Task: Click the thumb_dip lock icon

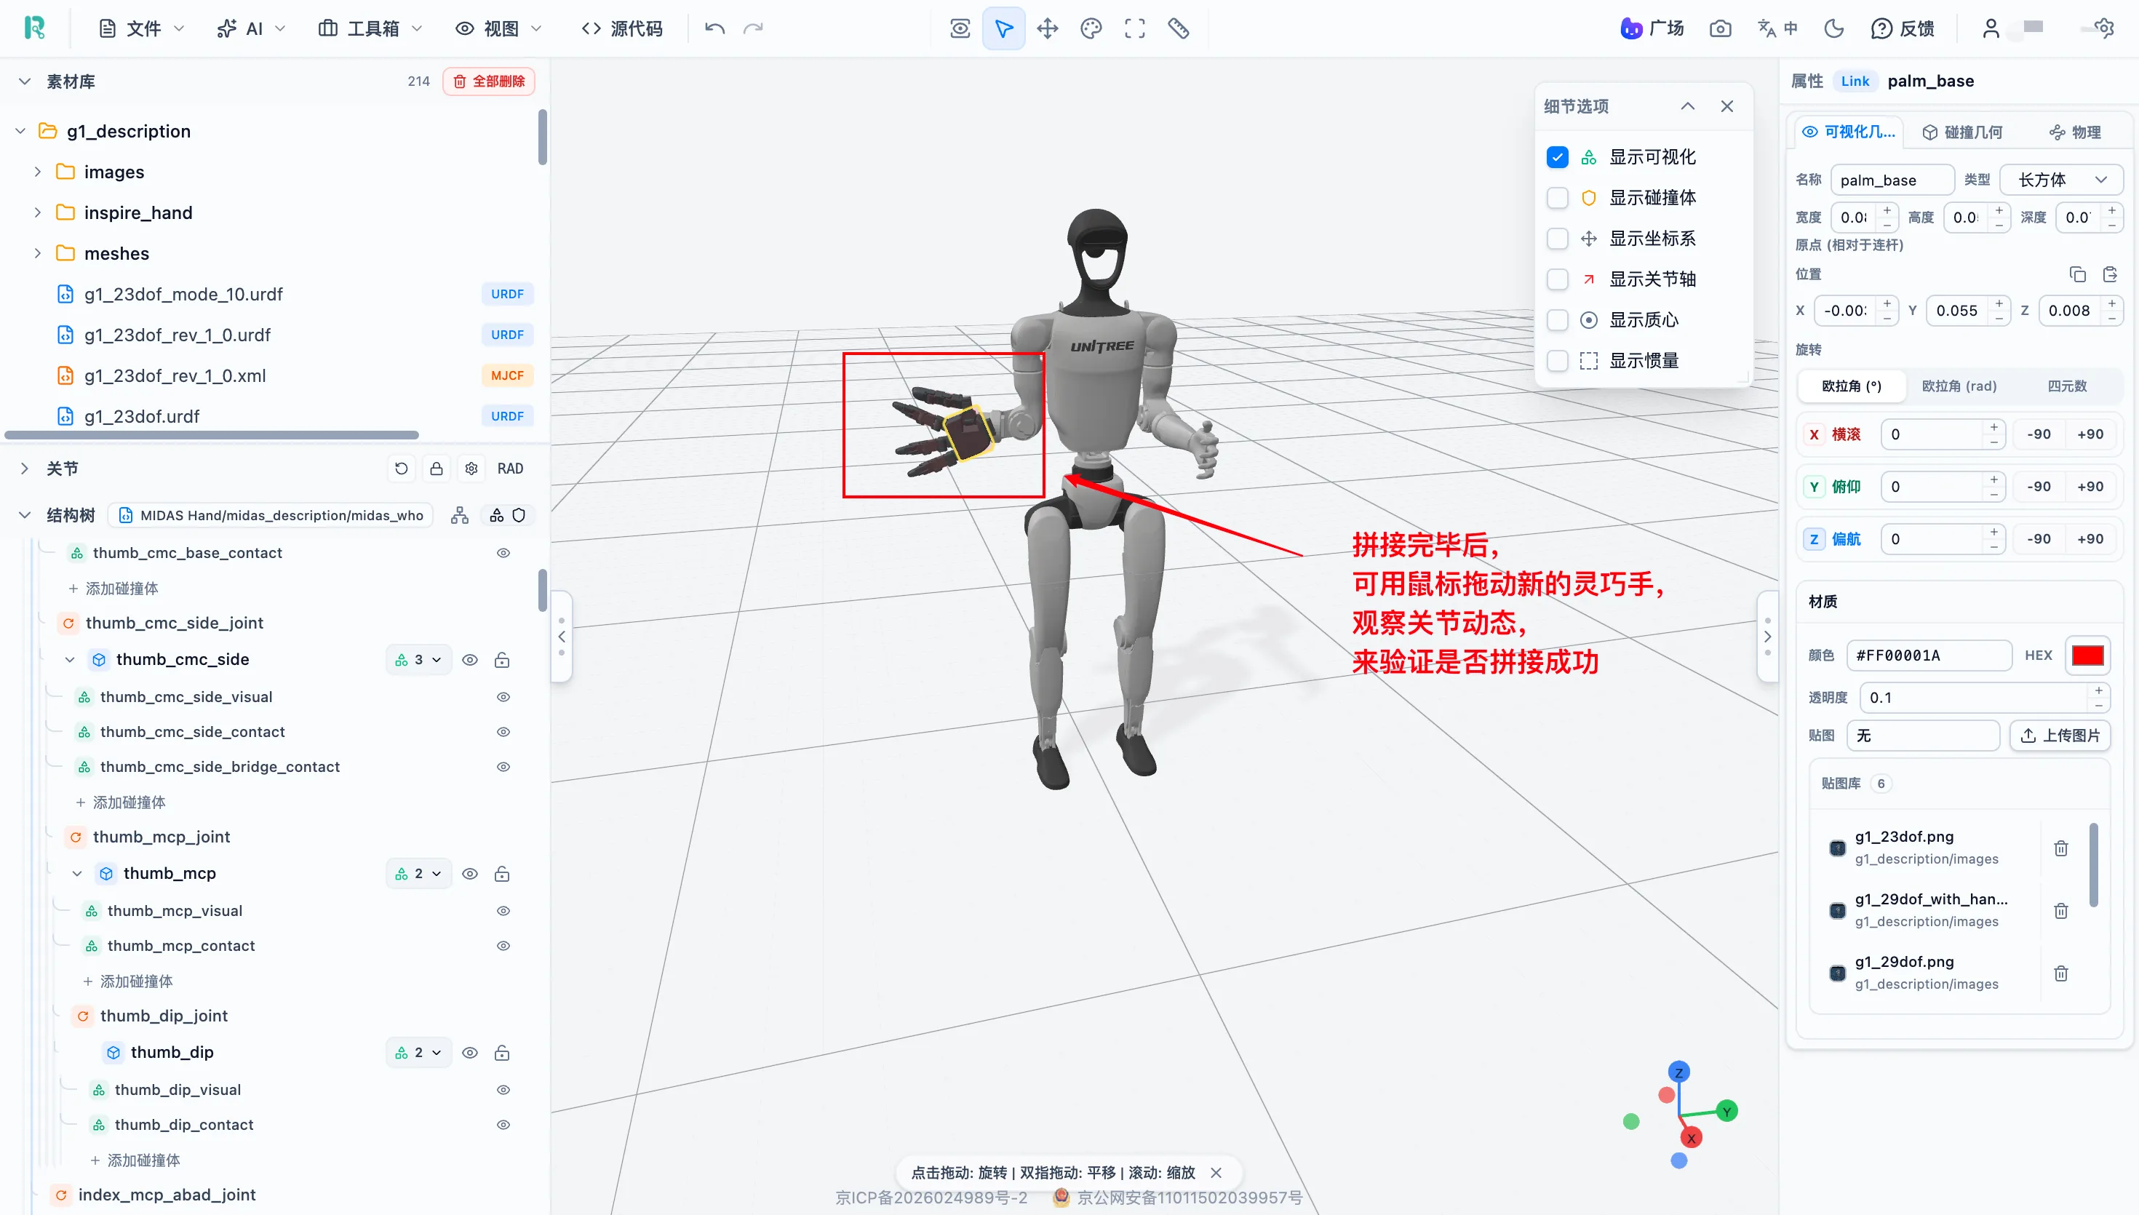Action: 502,1053
